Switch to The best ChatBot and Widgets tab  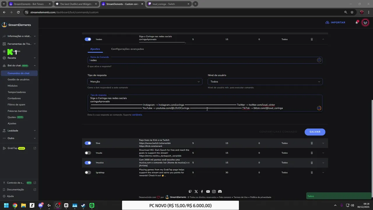click(x=76, y=4)
